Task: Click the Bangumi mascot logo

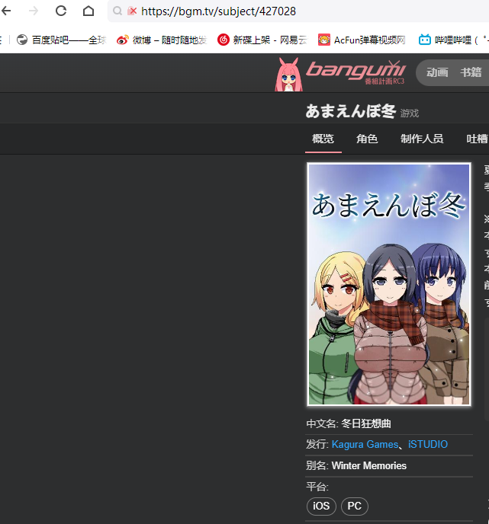Action: [x=288, y=74]
